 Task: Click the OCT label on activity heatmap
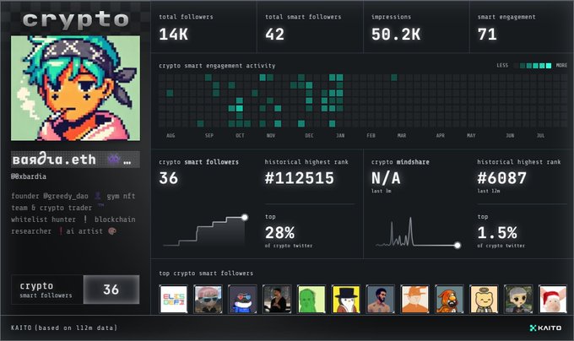[x=240, y=136]
